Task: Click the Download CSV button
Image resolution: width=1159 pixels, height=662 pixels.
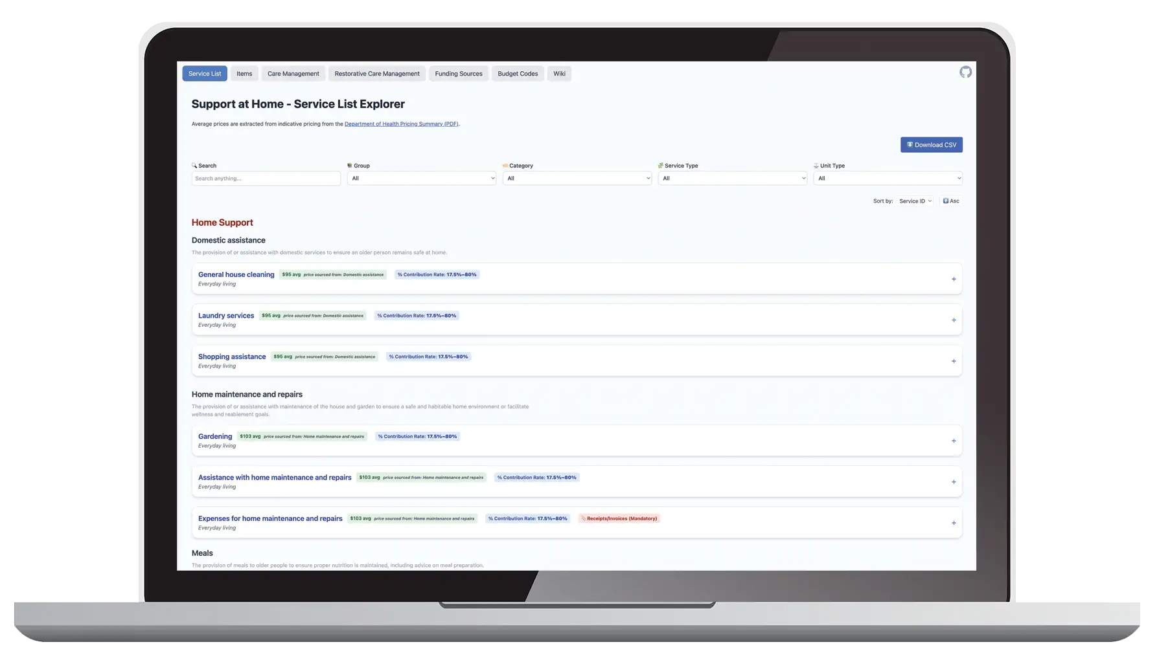Action: 931,145
